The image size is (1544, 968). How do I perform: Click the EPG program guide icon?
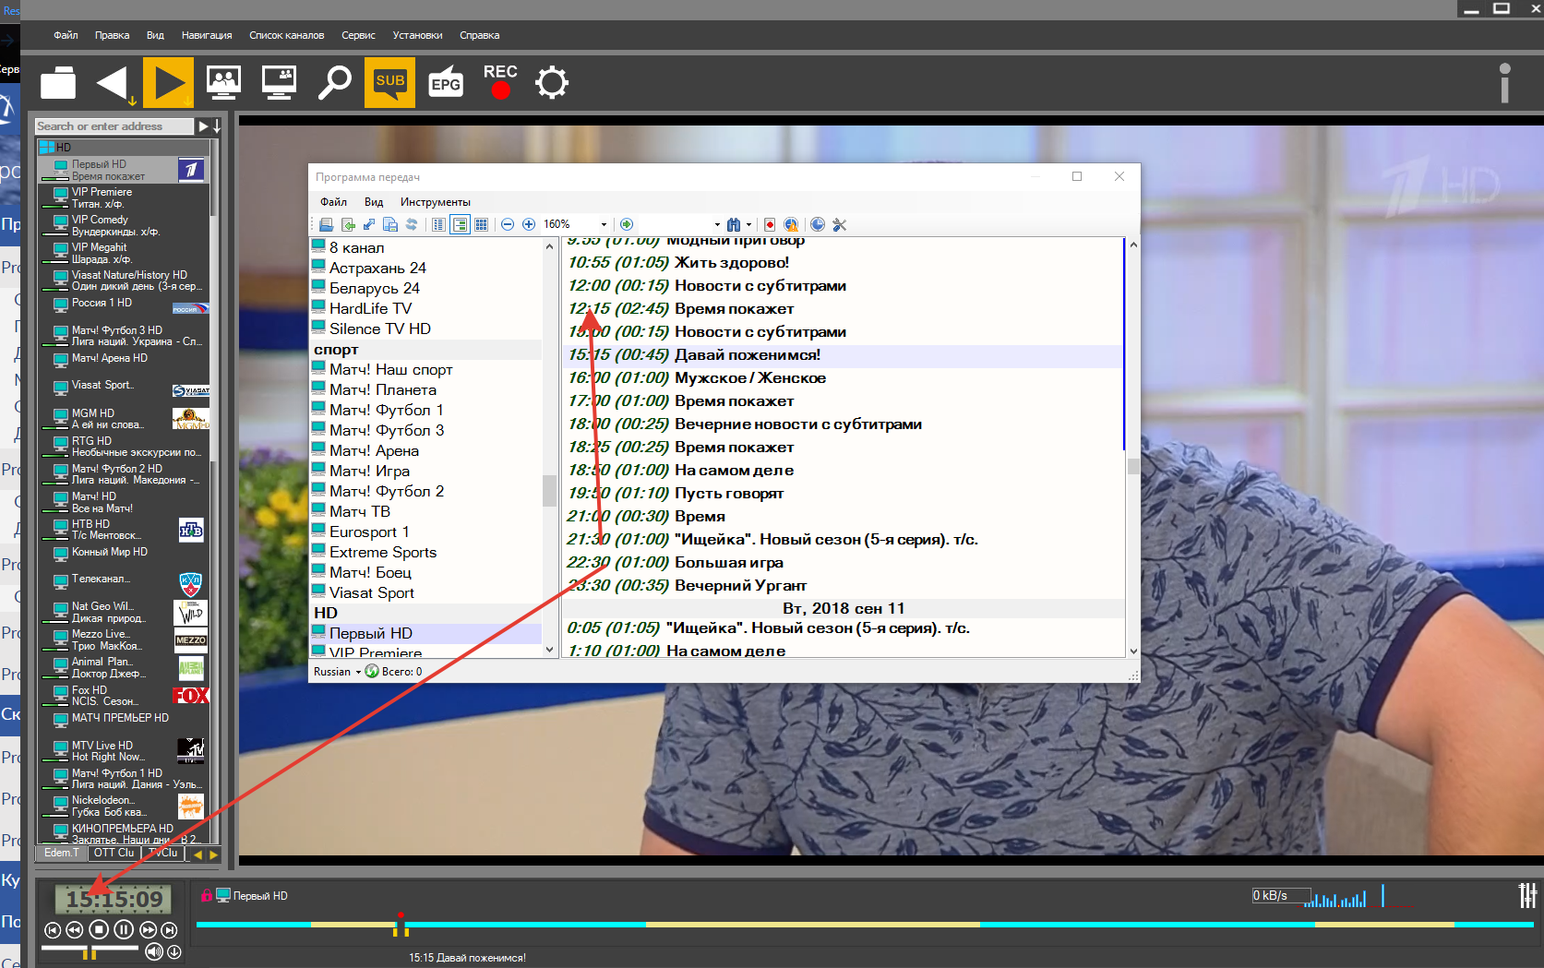[x=446, y=83]
